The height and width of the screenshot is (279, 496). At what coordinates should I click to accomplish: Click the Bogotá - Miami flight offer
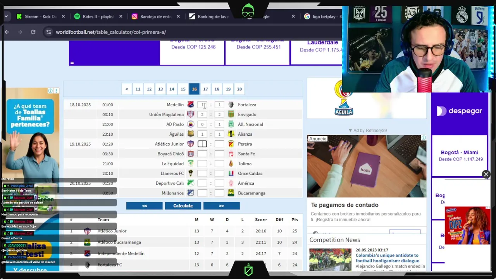pyautogui.click(x=459, y=155)
